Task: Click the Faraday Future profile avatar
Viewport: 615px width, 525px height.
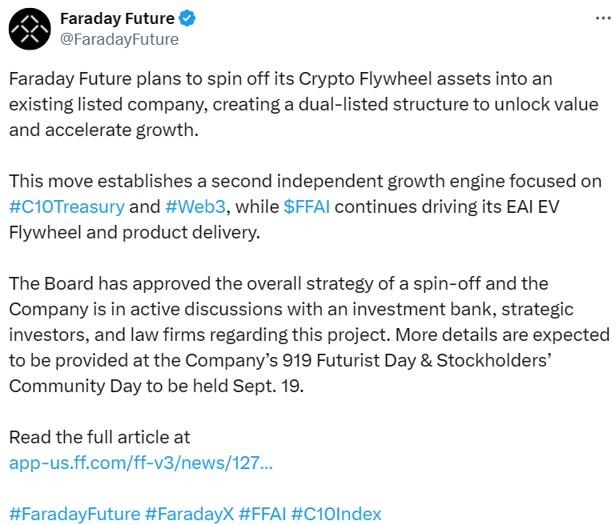Action: tap(29, 29)
